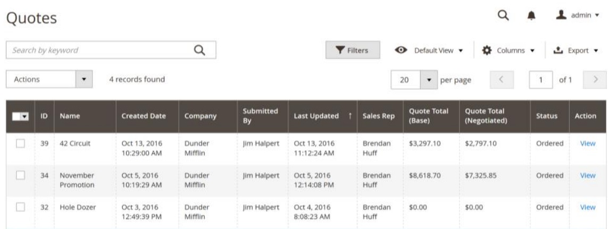
Task: Go to next page arrow
Action: click(595, 80)
